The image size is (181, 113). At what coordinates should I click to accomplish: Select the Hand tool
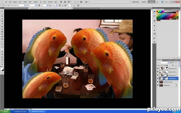pos(2,62)
